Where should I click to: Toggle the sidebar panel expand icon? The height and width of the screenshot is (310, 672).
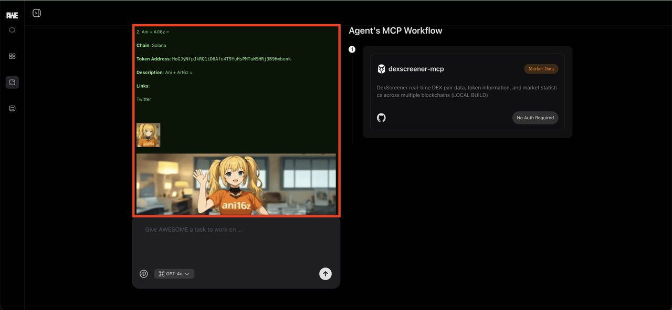pos(37,13)
